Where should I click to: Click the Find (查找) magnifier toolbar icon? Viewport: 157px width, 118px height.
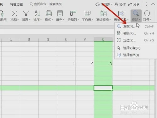pyautogui.click(x=136, y=13)
